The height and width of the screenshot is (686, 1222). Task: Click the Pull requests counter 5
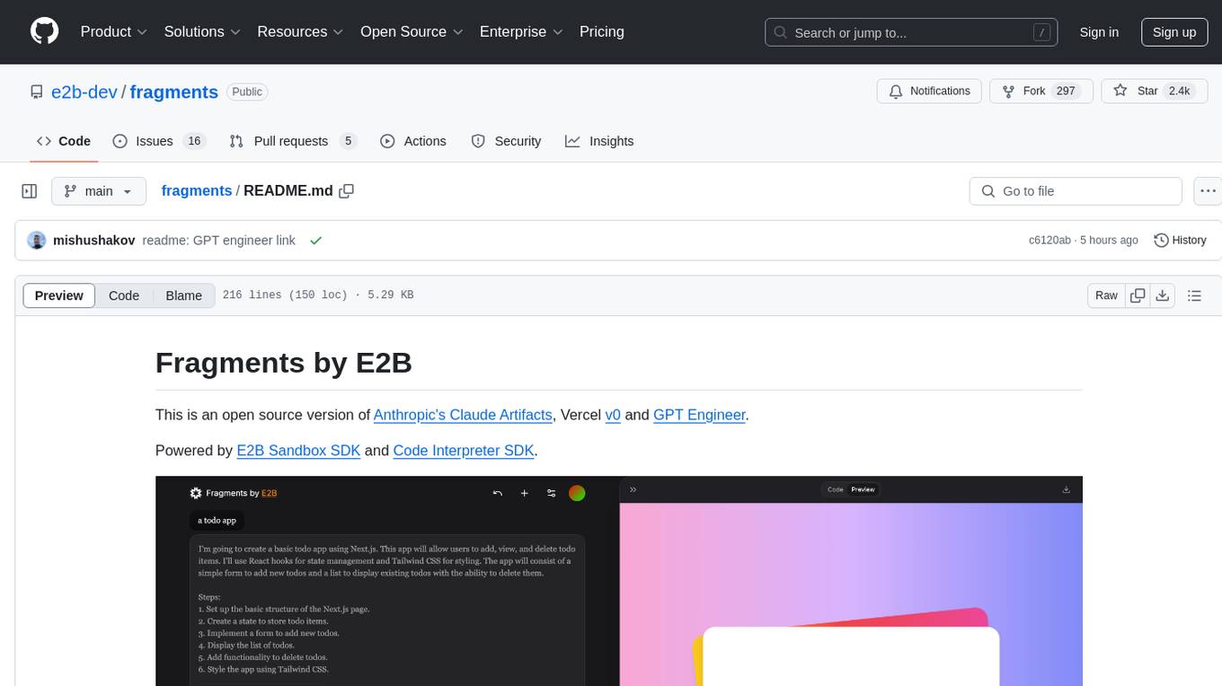point(348,141)
